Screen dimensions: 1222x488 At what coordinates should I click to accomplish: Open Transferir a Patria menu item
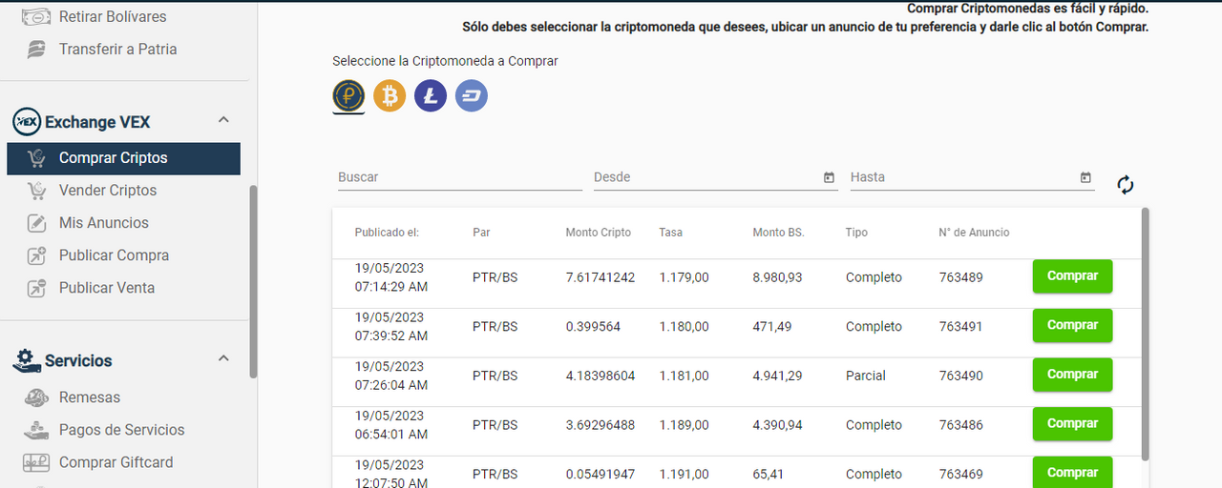click(117, 49)
